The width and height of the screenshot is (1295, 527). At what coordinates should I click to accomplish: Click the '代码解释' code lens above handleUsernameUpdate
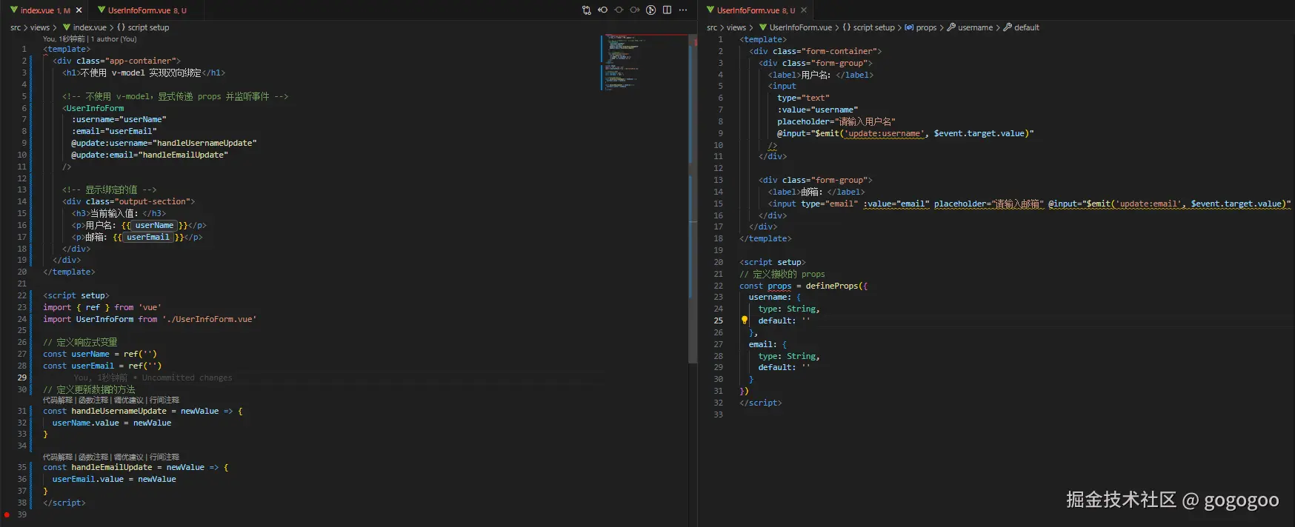[x=58, y=400]
